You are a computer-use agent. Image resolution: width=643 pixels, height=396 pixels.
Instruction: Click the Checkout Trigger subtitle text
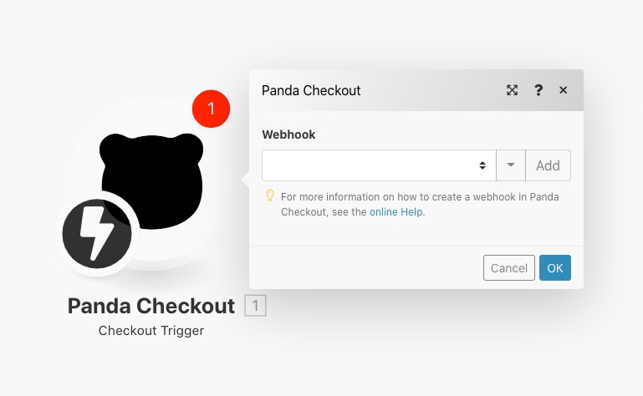pos(151,330)
